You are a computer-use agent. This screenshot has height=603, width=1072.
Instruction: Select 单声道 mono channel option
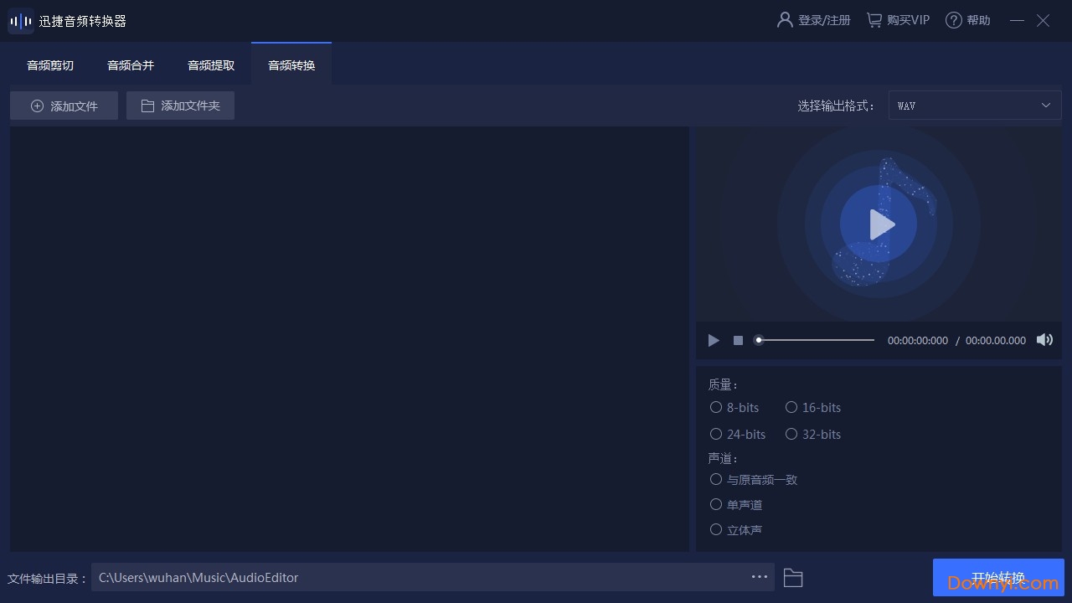point(716,505)
